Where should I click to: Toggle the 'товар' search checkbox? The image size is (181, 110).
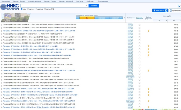(x=21, y=9)
